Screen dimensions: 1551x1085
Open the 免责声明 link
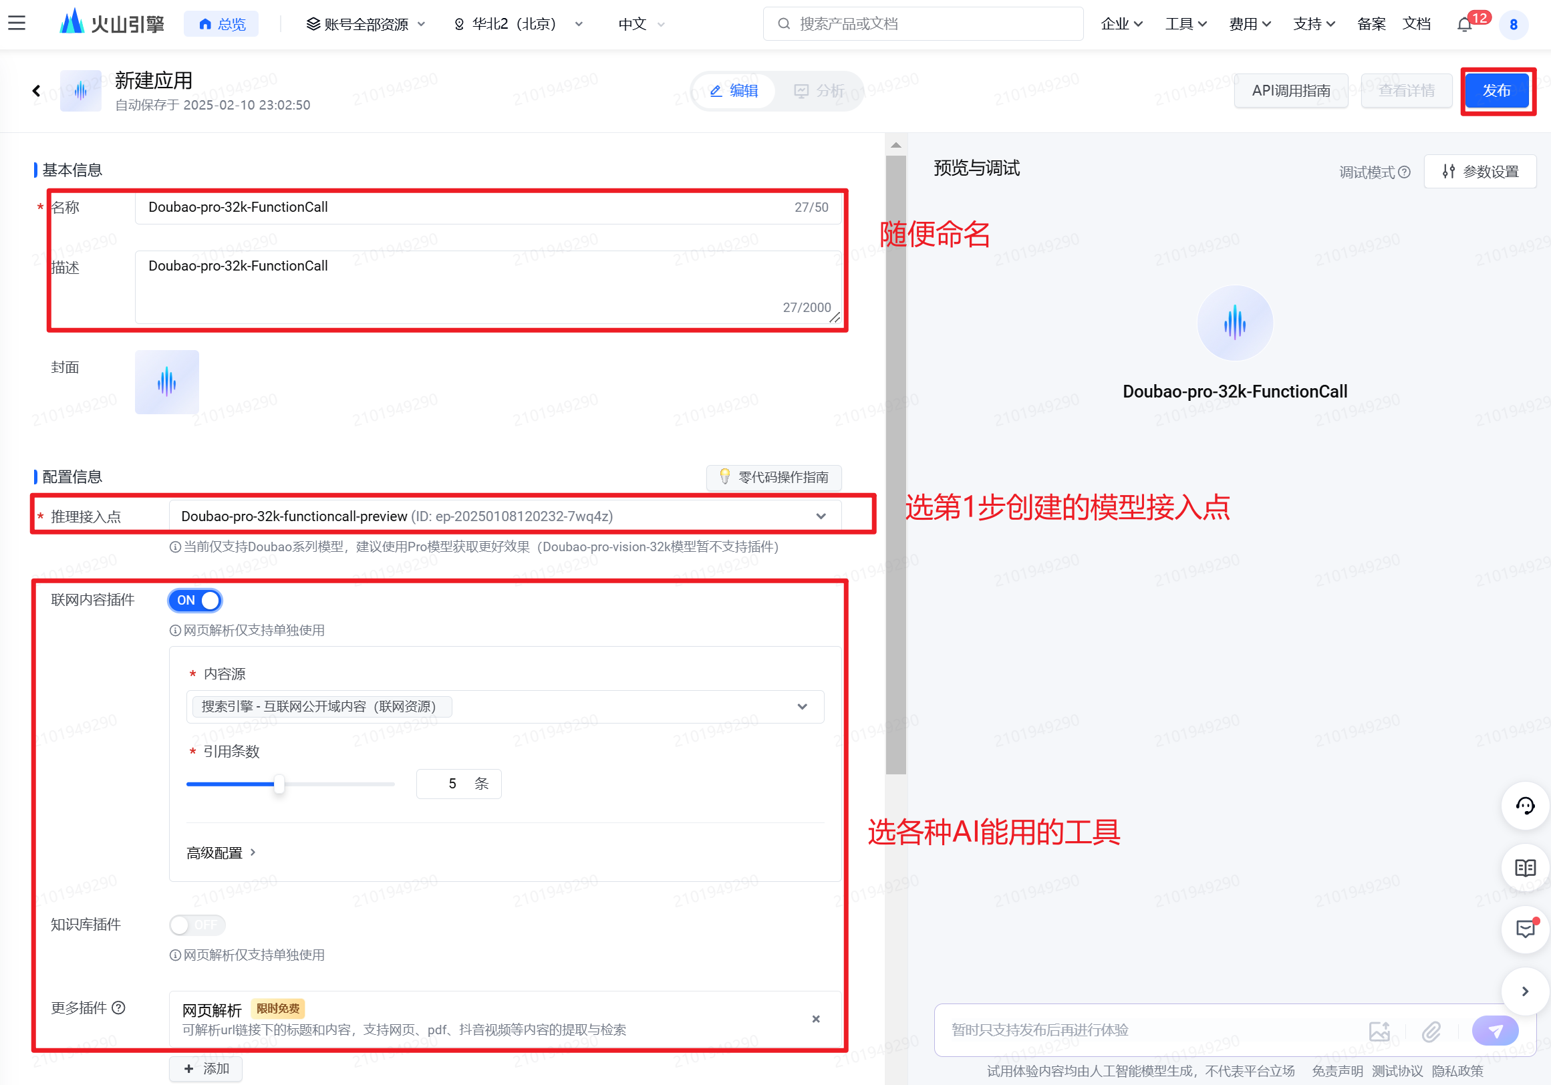pos(1337,1070)
